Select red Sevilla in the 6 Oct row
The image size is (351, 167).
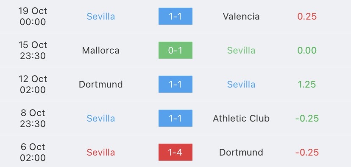tap(101, 153)
